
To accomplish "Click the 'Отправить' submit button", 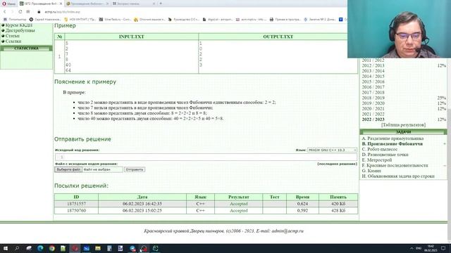I will [135, 169].
